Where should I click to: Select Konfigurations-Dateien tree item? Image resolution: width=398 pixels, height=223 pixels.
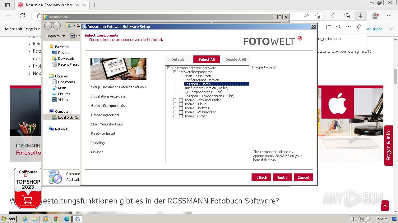click(x=202, y=80)
